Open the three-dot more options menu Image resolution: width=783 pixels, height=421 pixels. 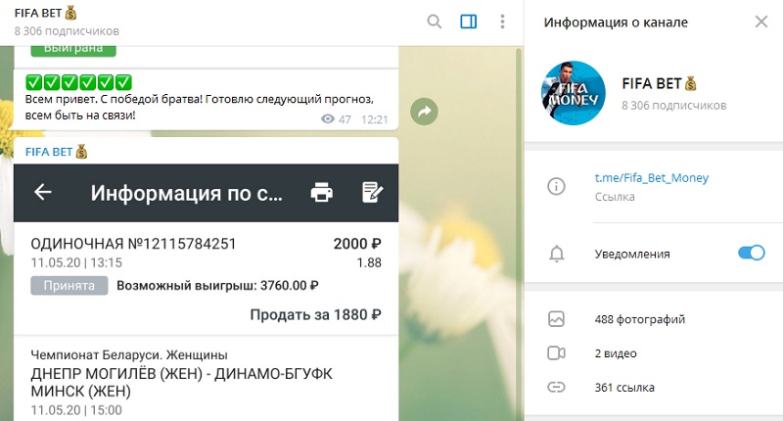pyautogui.click(x=502, y=22)
